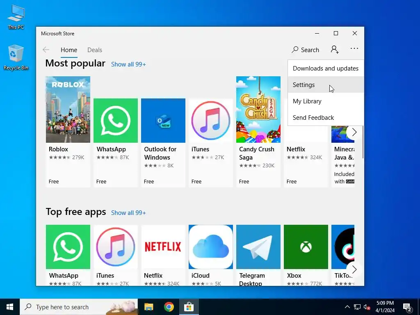Select My Library from the menu
The image size is (420, 315).
tap(326, 101)
